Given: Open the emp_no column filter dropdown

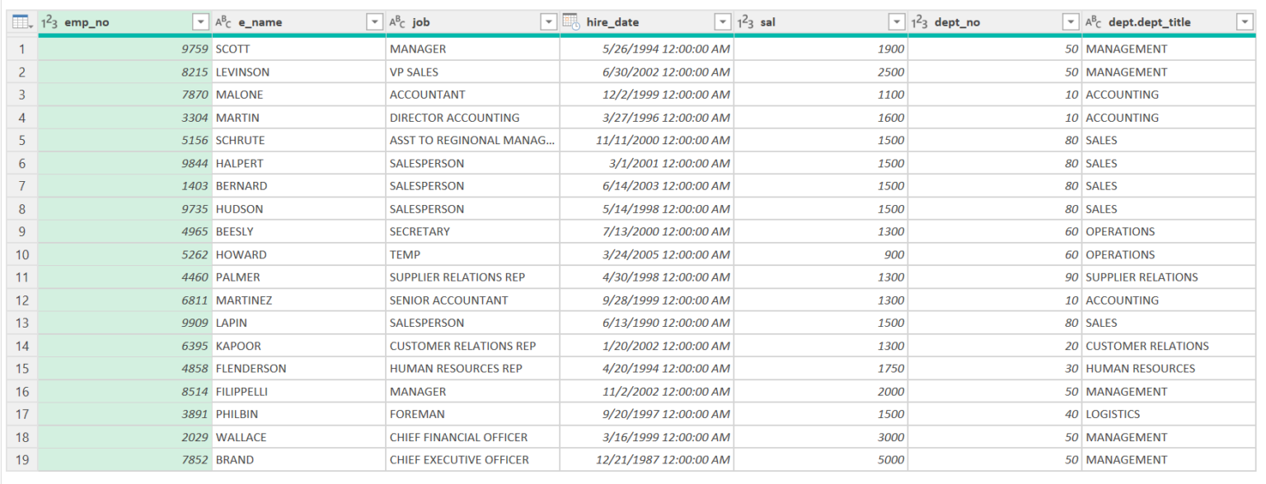Looking at the screenshot, I should coord(200,22).
